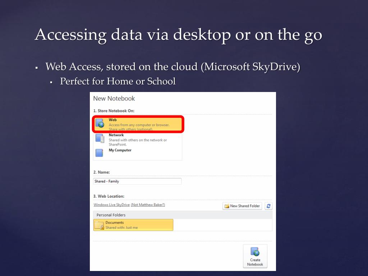Click the Create Notebook button
Viewport: 368px width, 276px height.
tap(255, 256)
